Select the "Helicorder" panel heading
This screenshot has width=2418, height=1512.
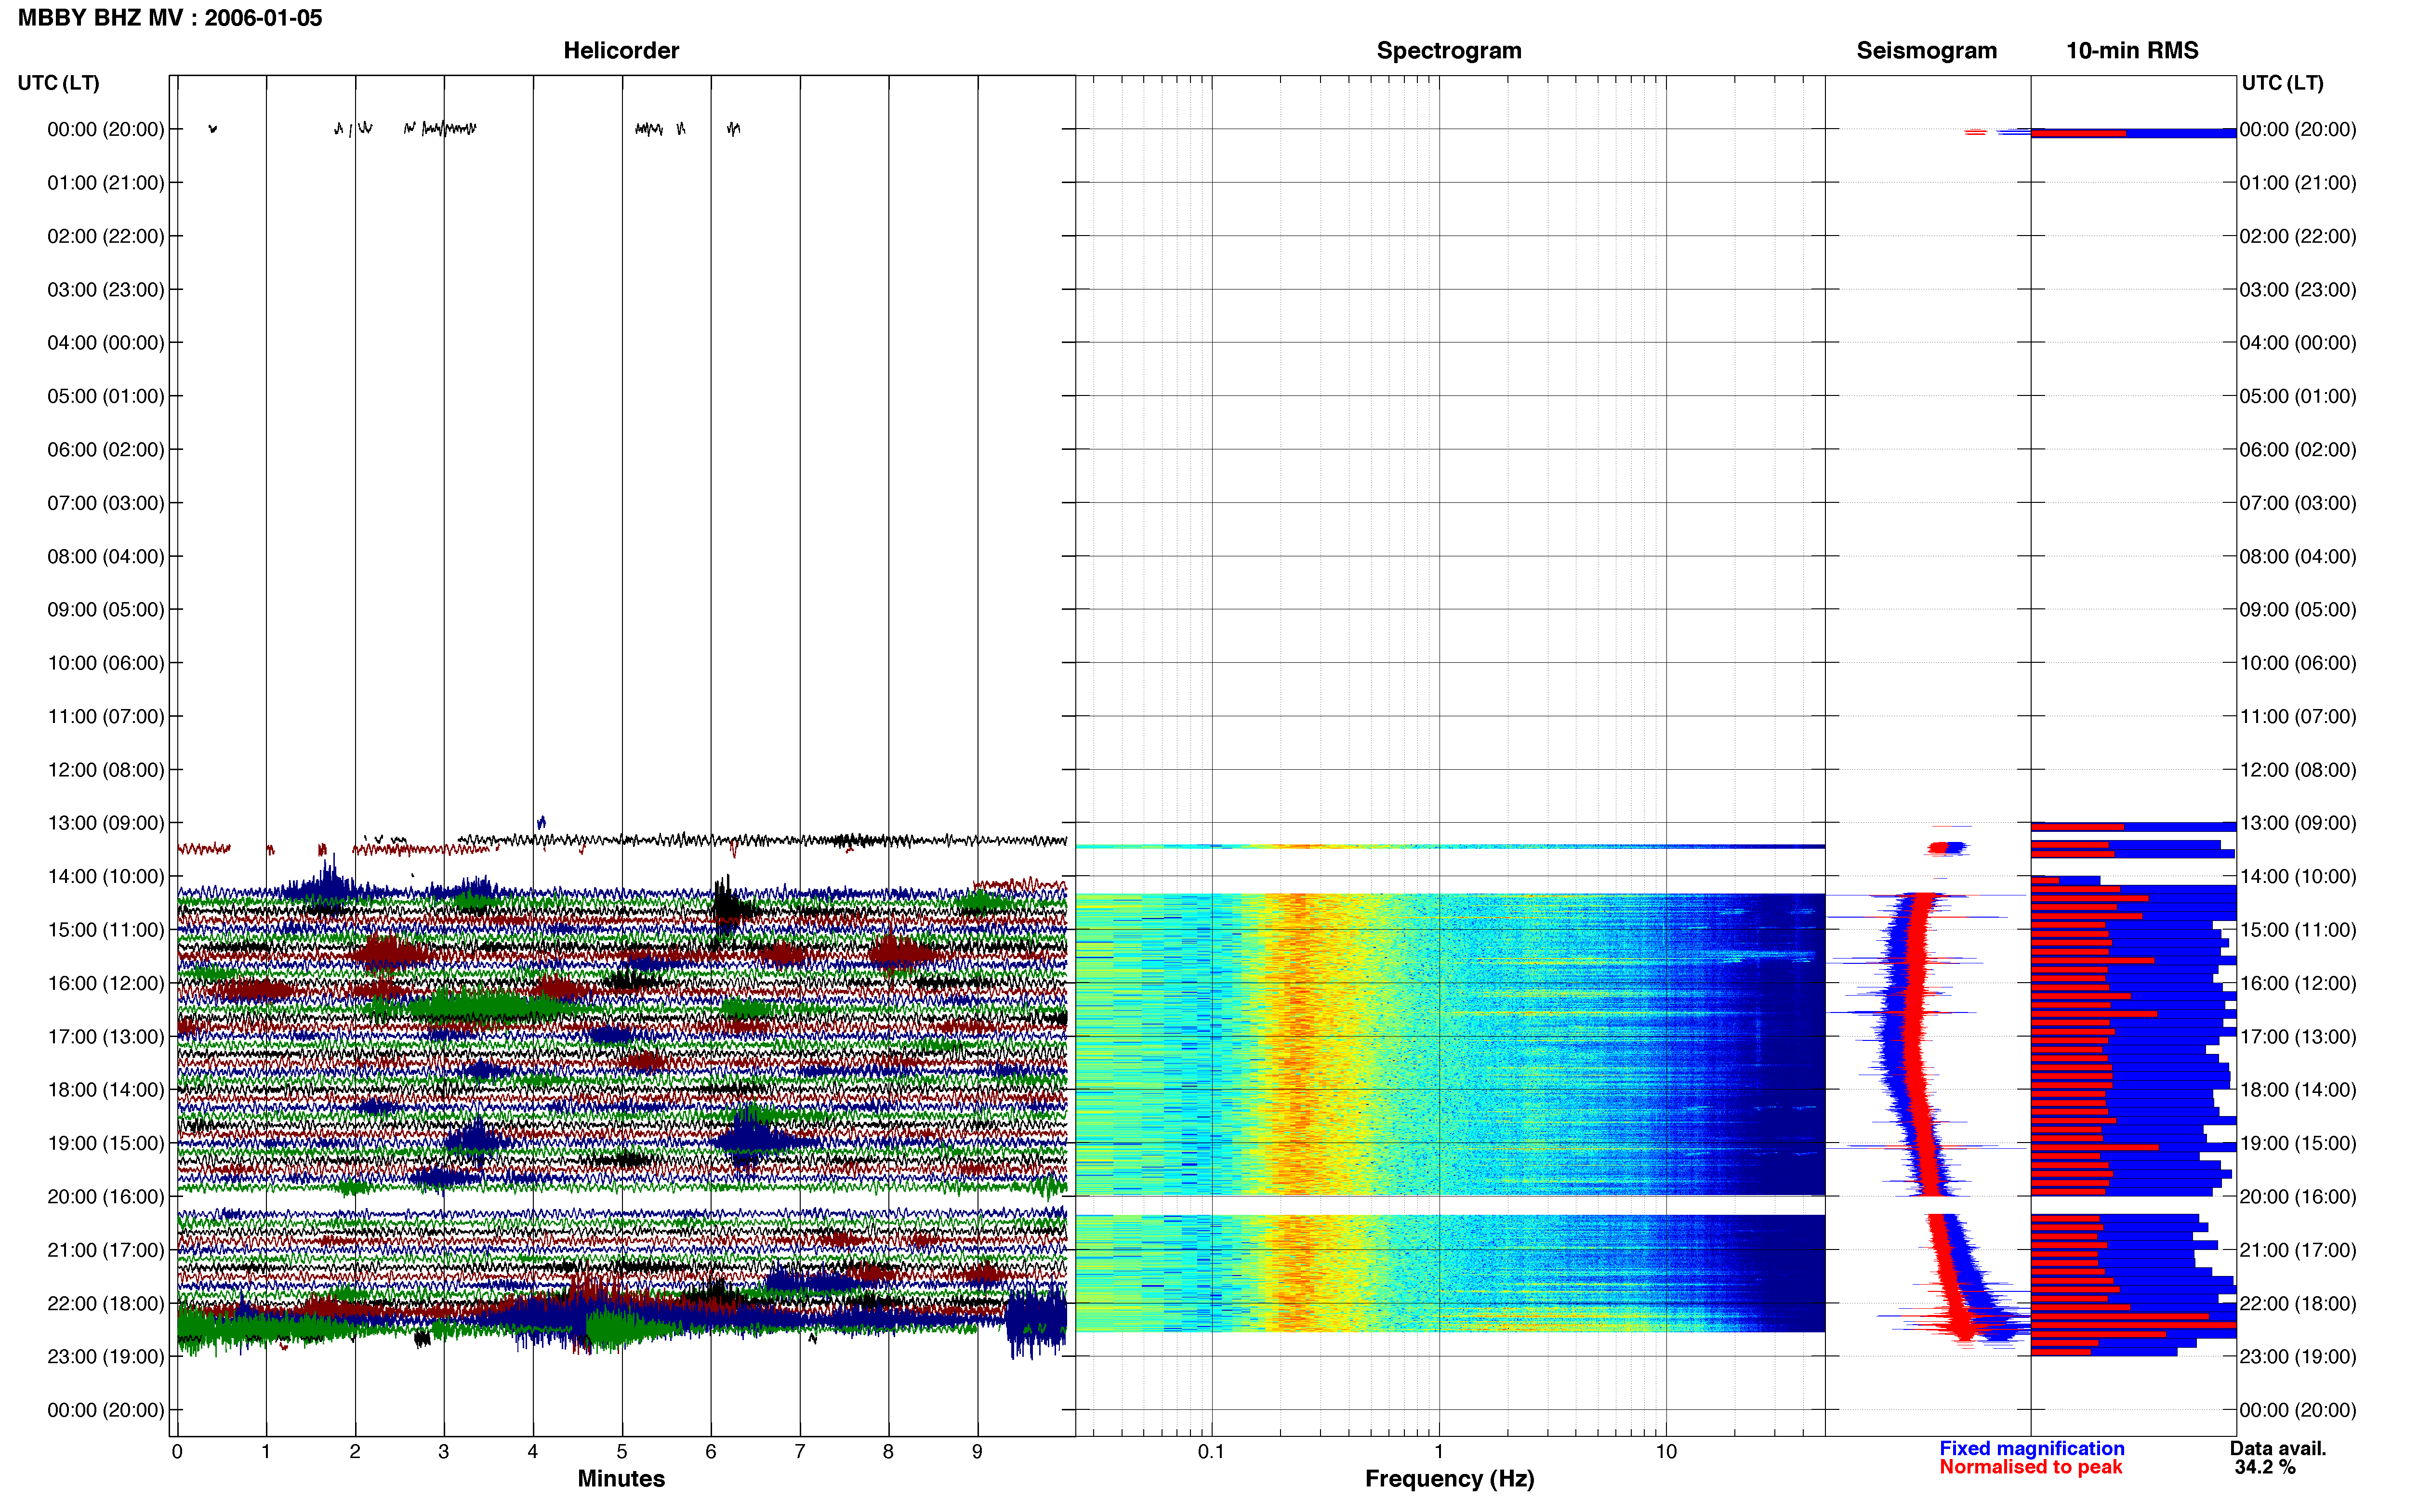(621, 51)
